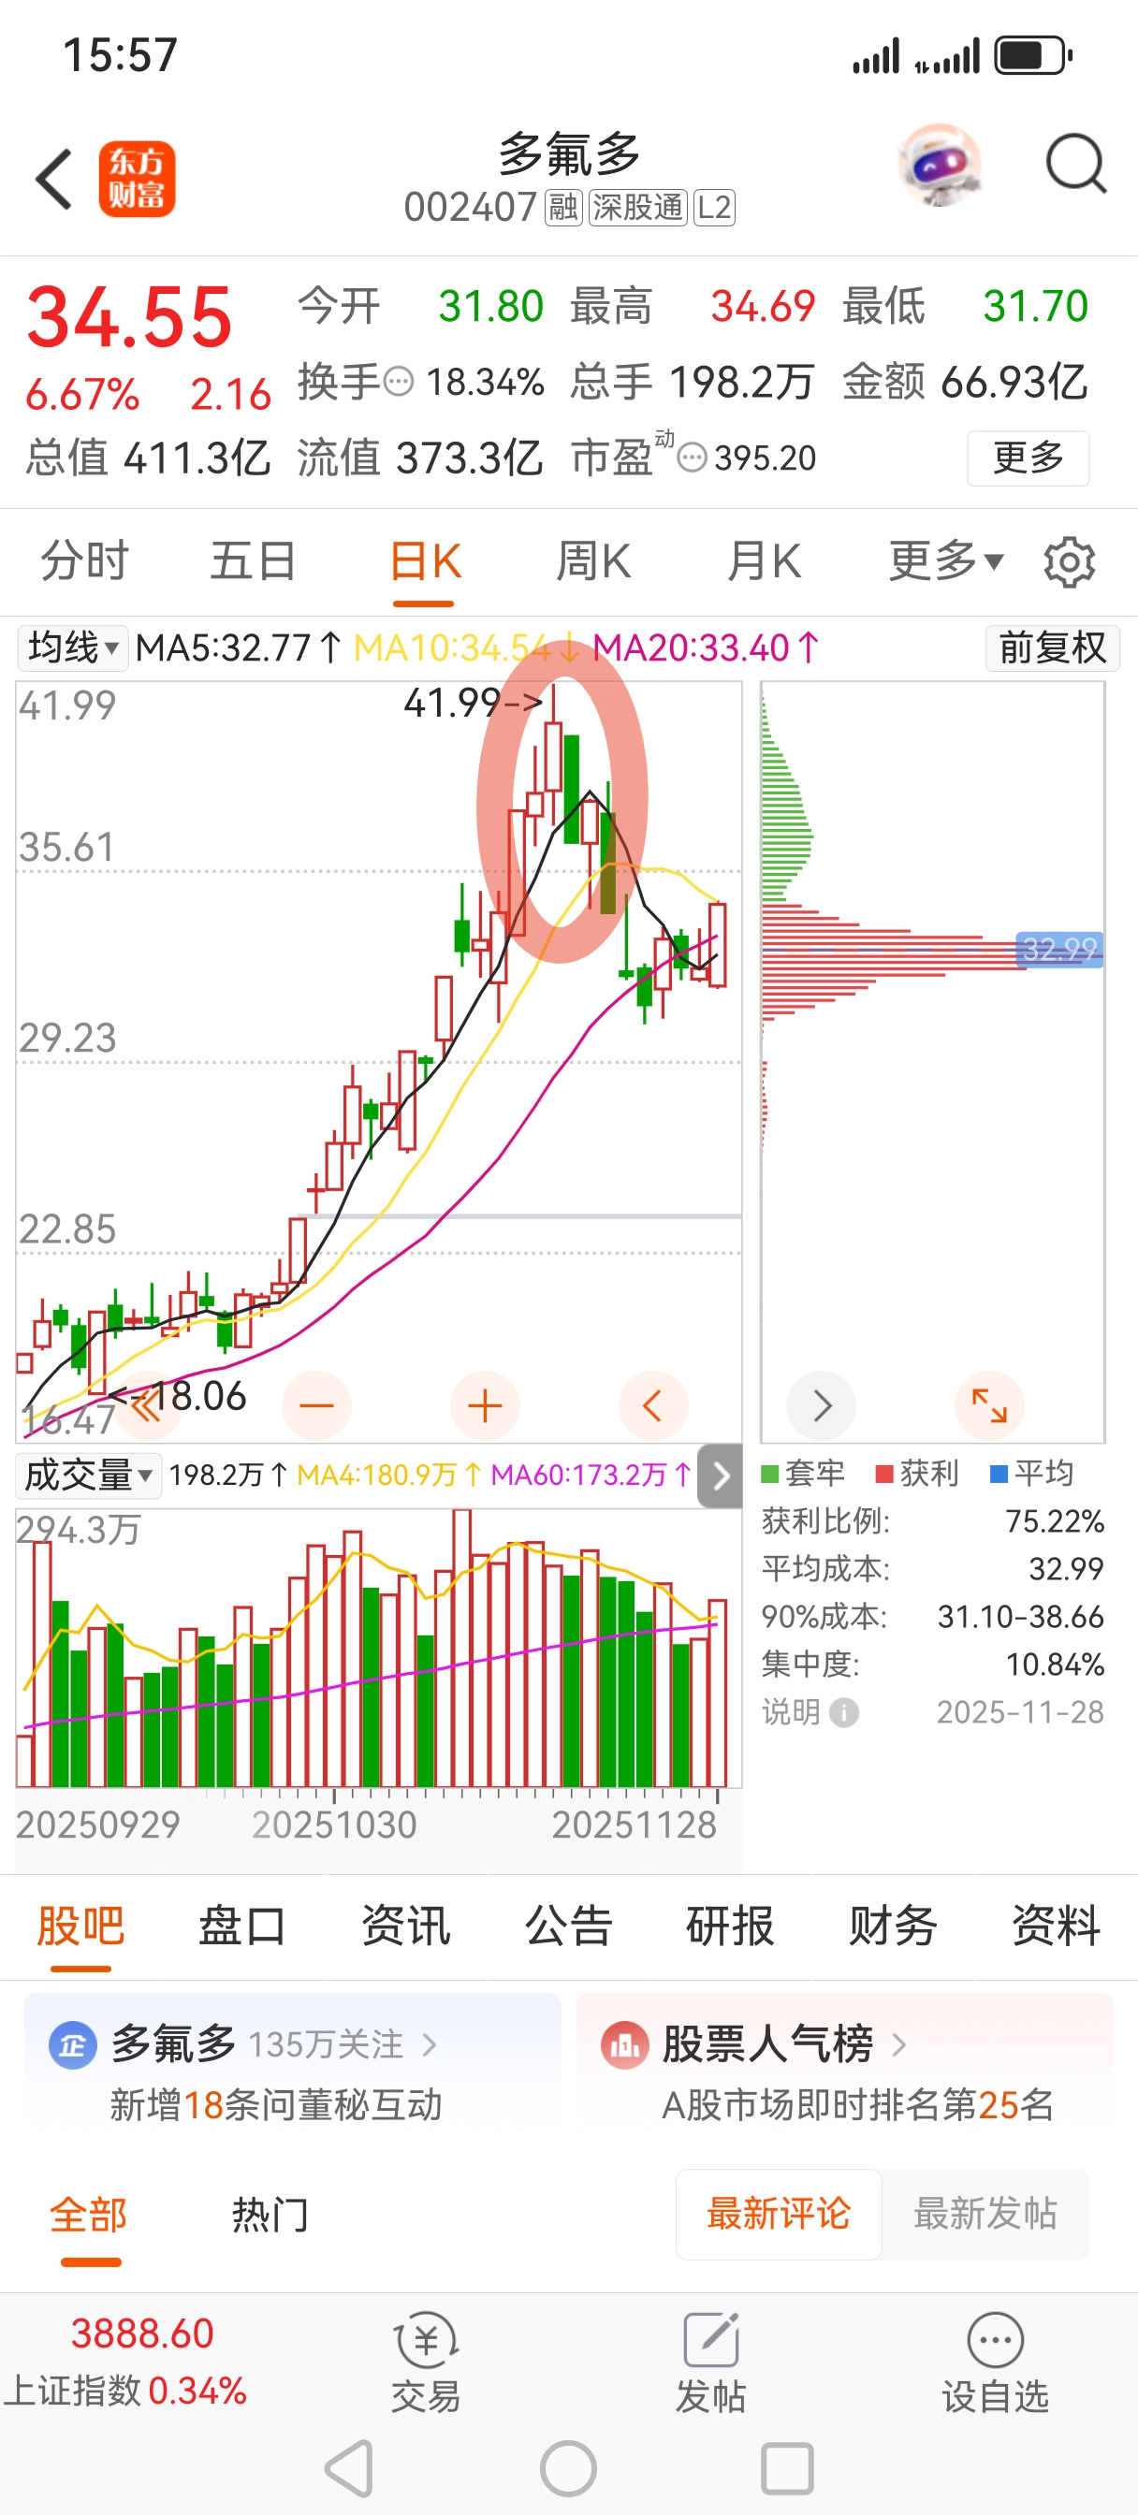Tap the 说明 info icon

(844, 1712)
